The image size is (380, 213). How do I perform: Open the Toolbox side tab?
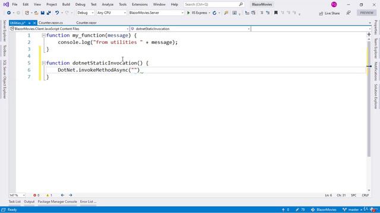[x=4, y=51]
